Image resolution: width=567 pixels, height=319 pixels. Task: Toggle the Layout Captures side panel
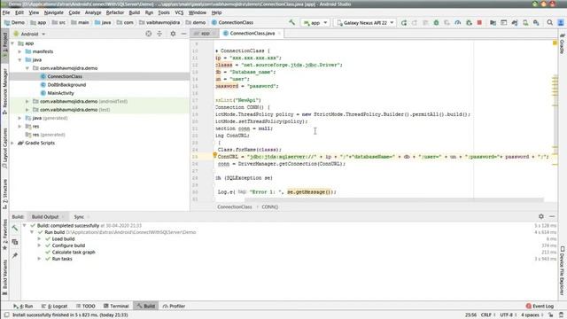tap(4, 148)
